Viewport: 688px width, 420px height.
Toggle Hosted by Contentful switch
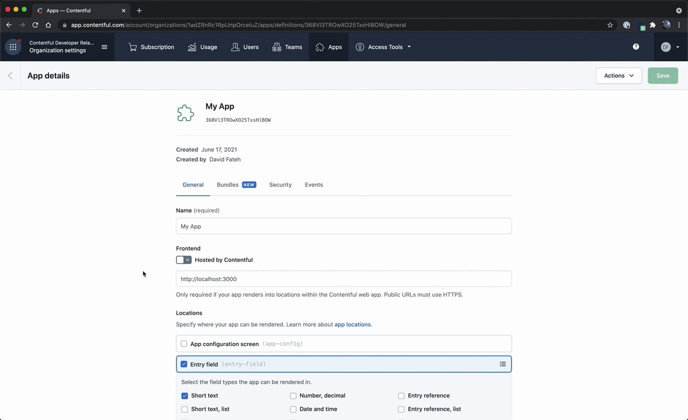click(x=184, y=260)
